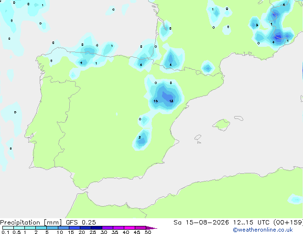Click the purple over-50 arrow on the legend

[x=151, y=228]
